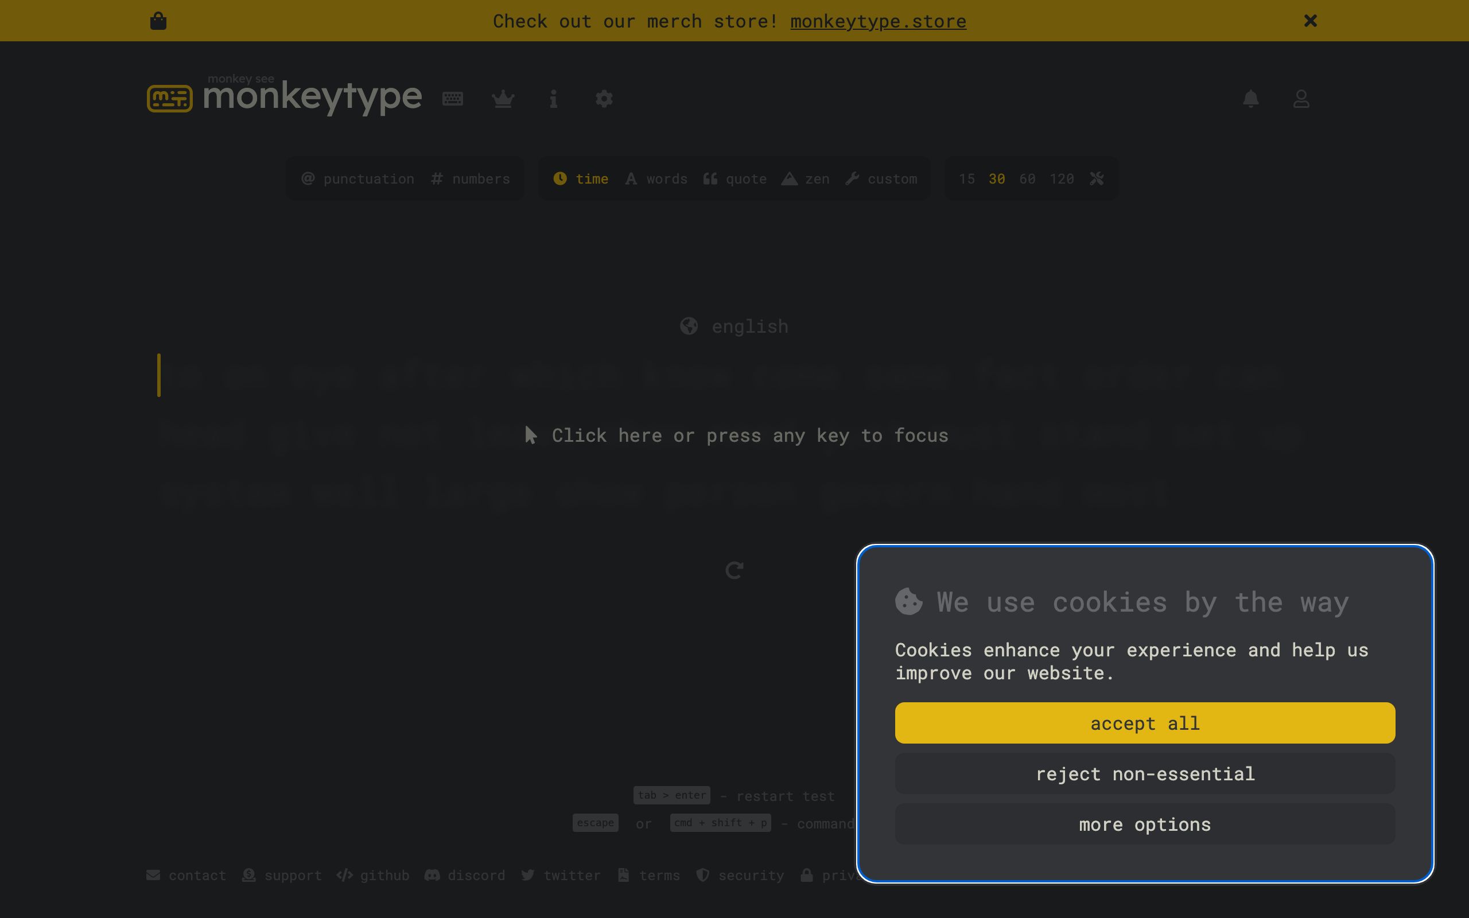Click the 'cmd + shift + p' key hint
Screen dimensions: 1469x918
tap(721, 823)
